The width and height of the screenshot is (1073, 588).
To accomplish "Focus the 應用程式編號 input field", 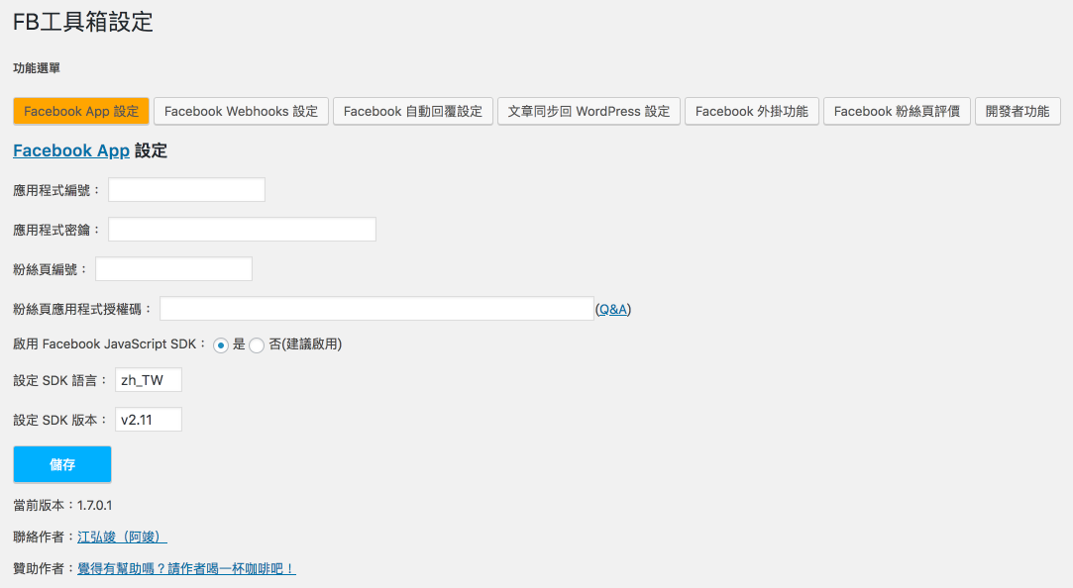I will click(187, 190).
